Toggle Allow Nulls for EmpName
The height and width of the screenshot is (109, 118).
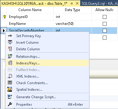click(104, 24)
